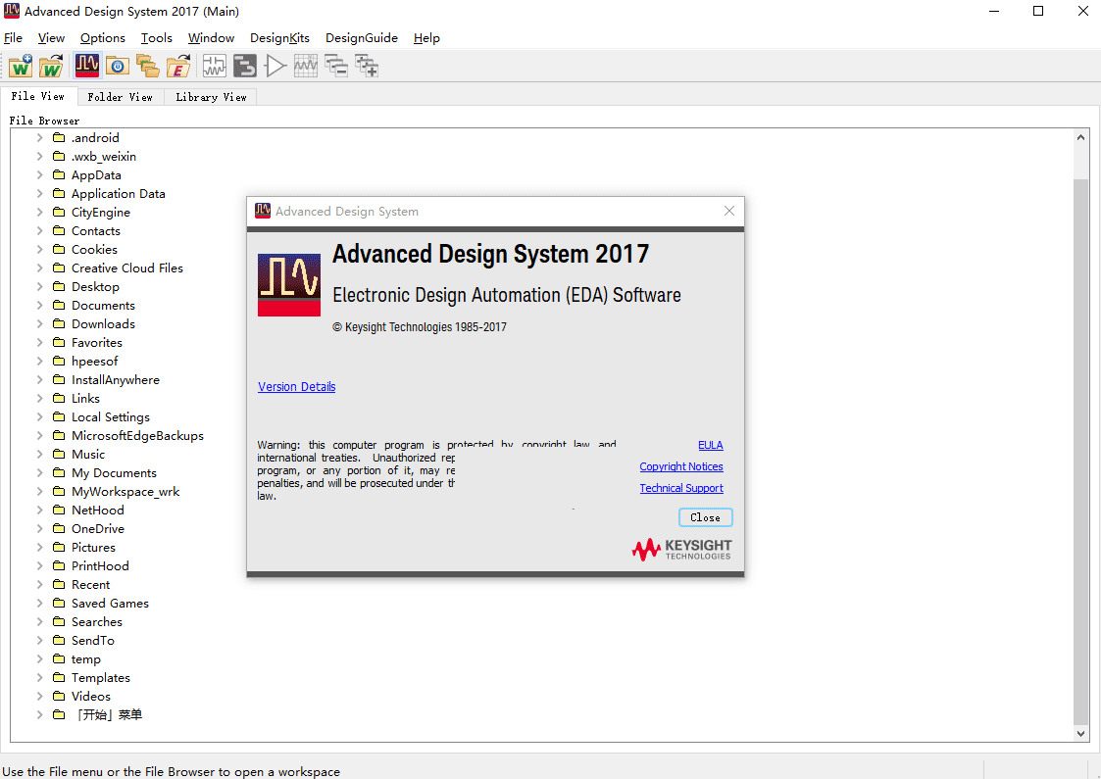Open a new data display window

(x=306, y=66)
